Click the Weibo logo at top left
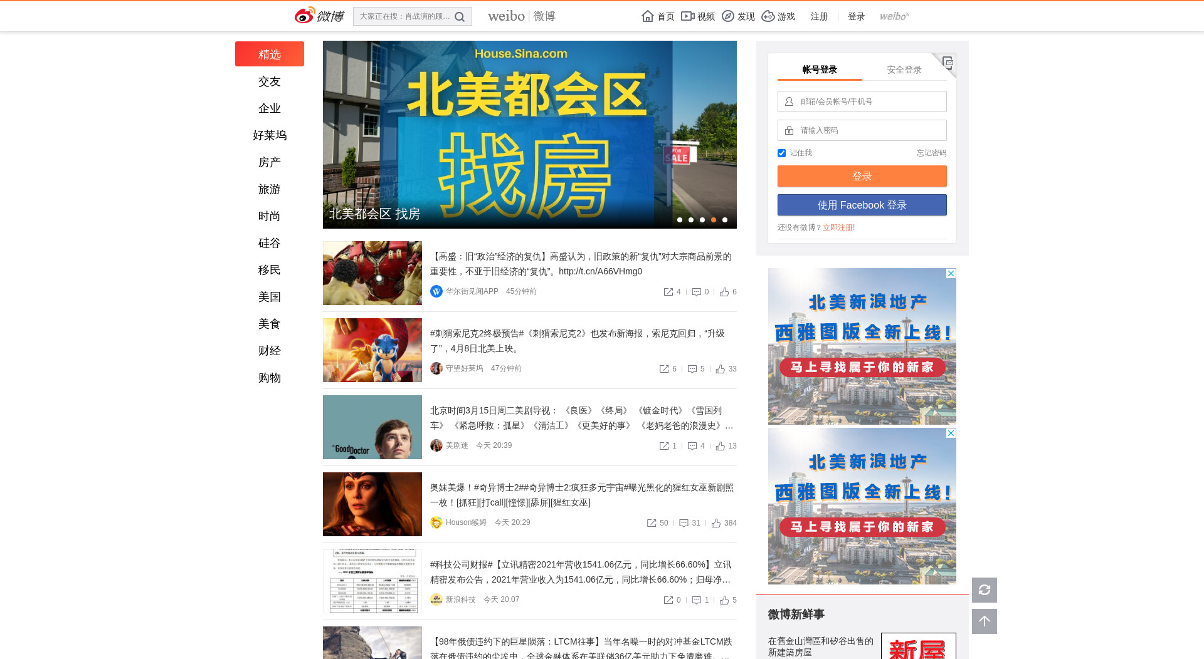 pos(319,16)
